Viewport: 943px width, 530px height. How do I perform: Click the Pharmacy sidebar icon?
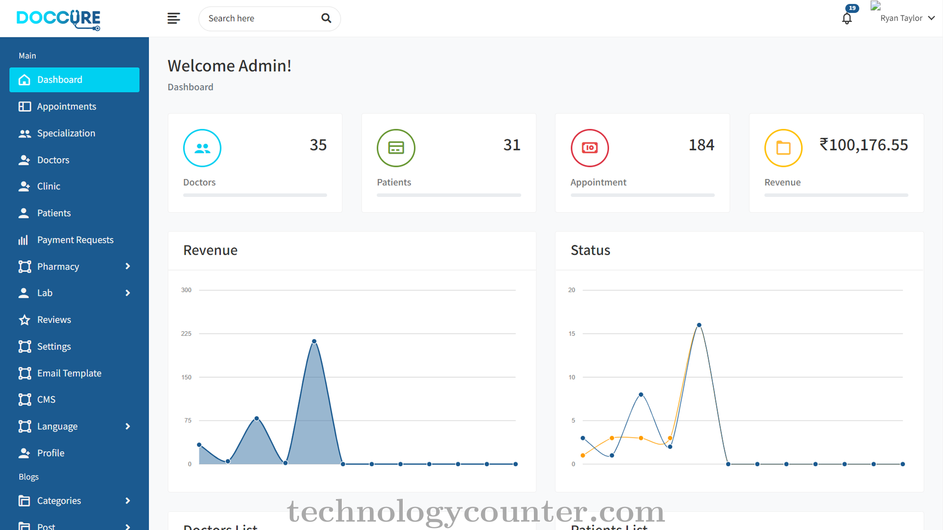(x=25, y=266)
